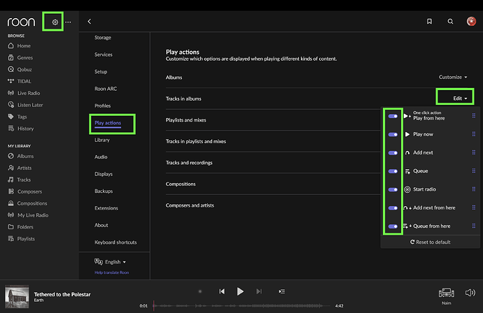Open the queue icon in footer

pyautogui.click(x=281, y=291)
